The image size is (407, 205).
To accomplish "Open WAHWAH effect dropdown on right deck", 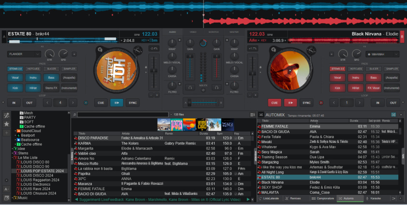I will click(x=382, y=54).
